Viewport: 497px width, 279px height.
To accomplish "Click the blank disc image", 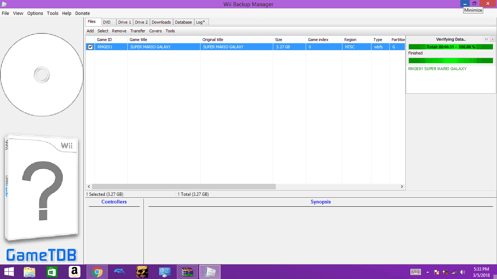I will [41, 75].
